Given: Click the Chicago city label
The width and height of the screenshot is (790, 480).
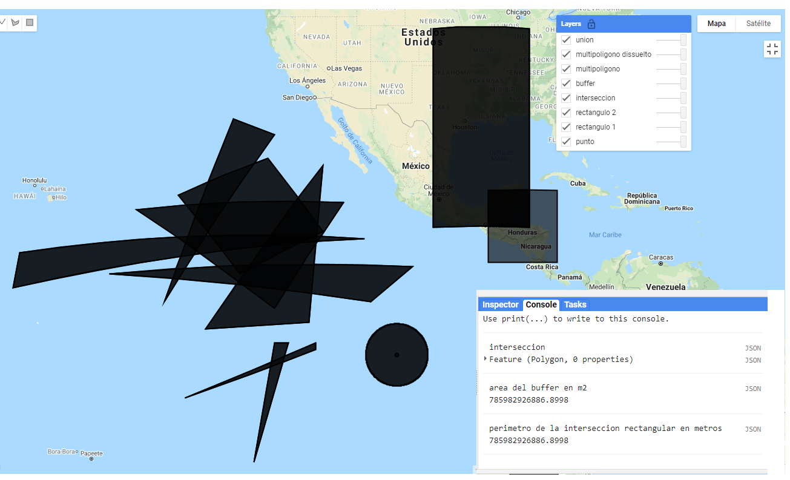Looking at the screenshot, I should 518,12.
